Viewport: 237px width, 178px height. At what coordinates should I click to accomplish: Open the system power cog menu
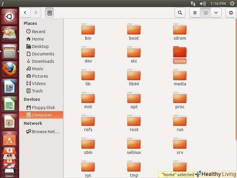[232, 4]
